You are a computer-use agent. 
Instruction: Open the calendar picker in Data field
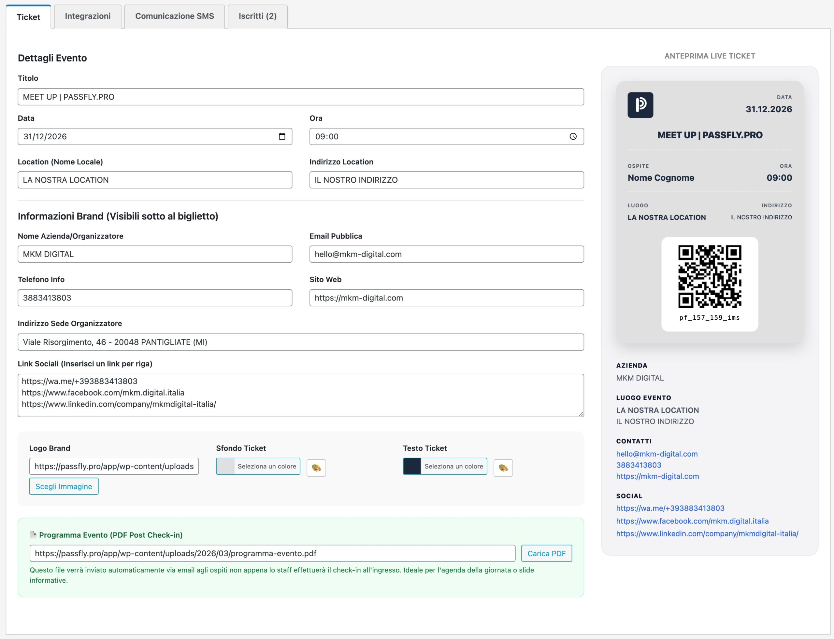click(282, 136)
